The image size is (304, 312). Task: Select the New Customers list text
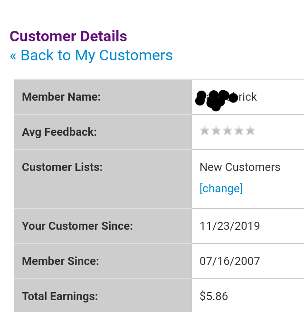240,167
